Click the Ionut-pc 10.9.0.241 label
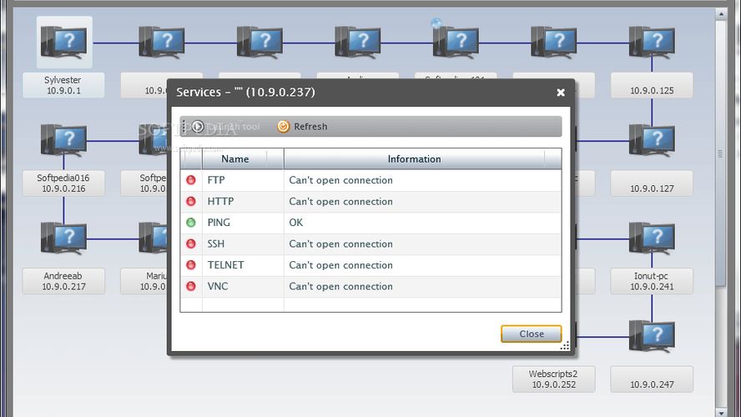The width and height of the screenshot is (741, 417). [652, 281]
